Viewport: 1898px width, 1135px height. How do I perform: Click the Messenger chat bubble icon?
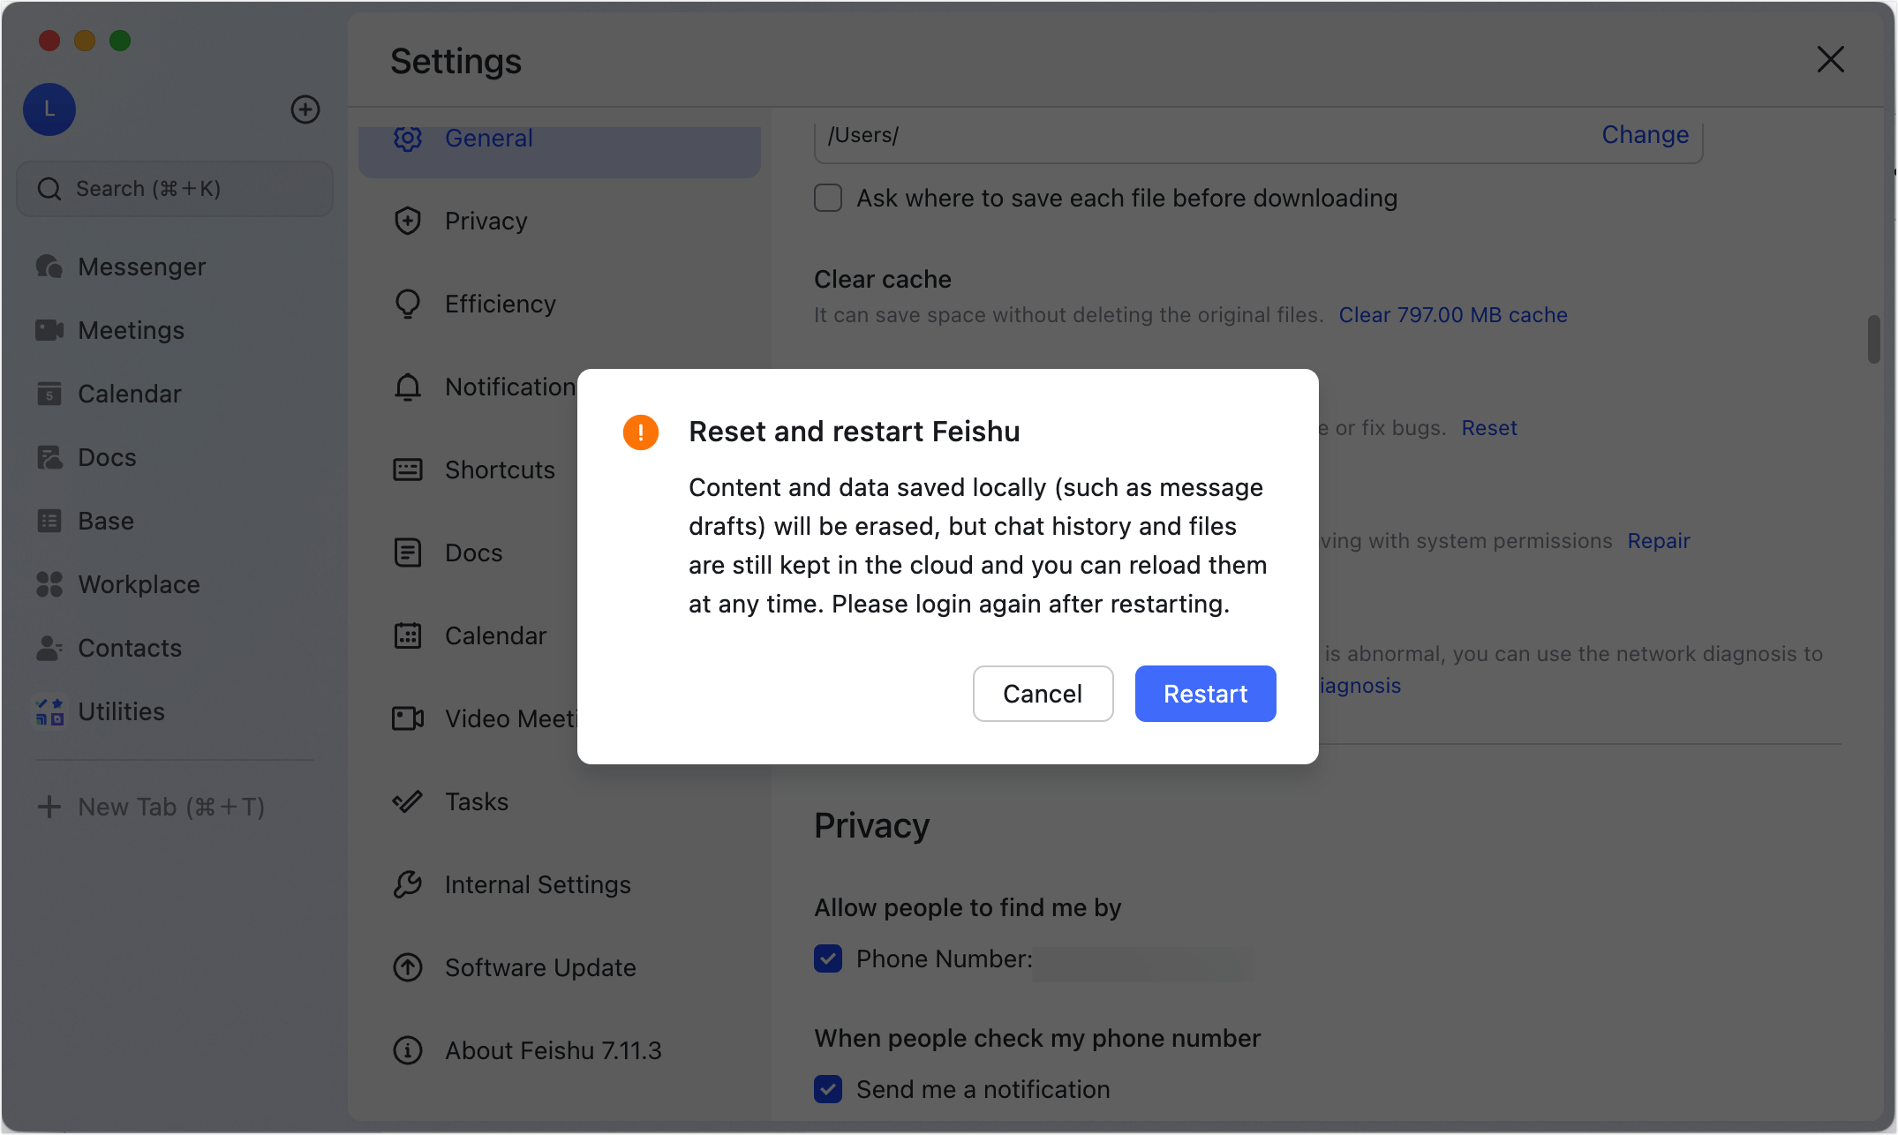49,267
